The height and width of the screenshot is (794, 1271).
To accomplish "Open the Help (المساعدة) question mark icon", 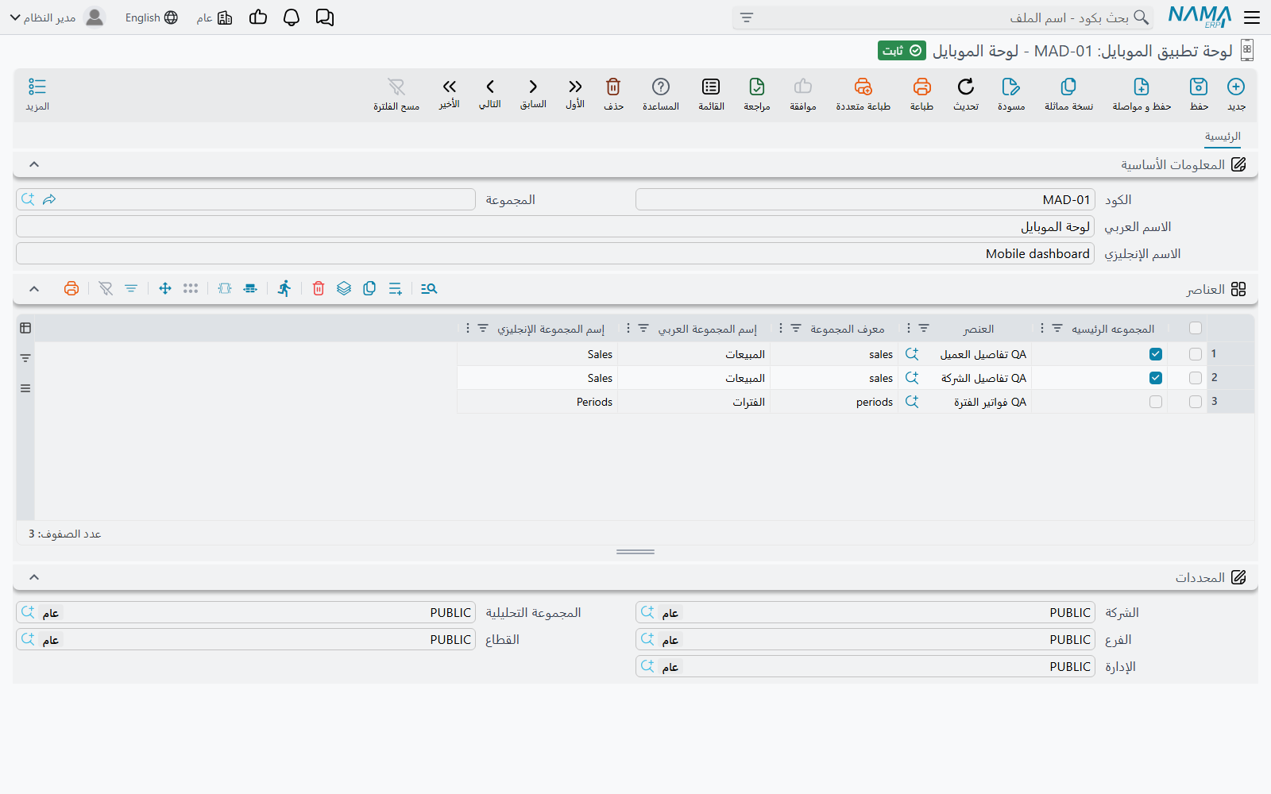I will pos(661,87).
